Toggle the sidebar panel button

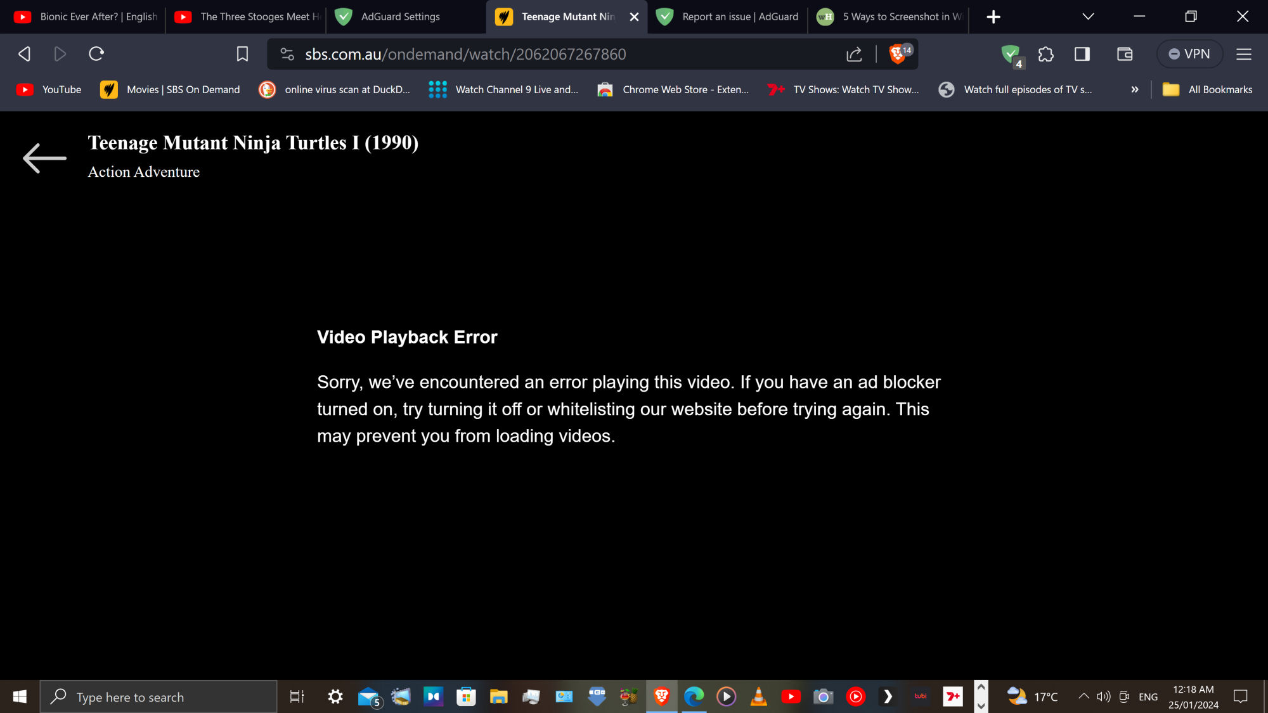pos(1082,55)
